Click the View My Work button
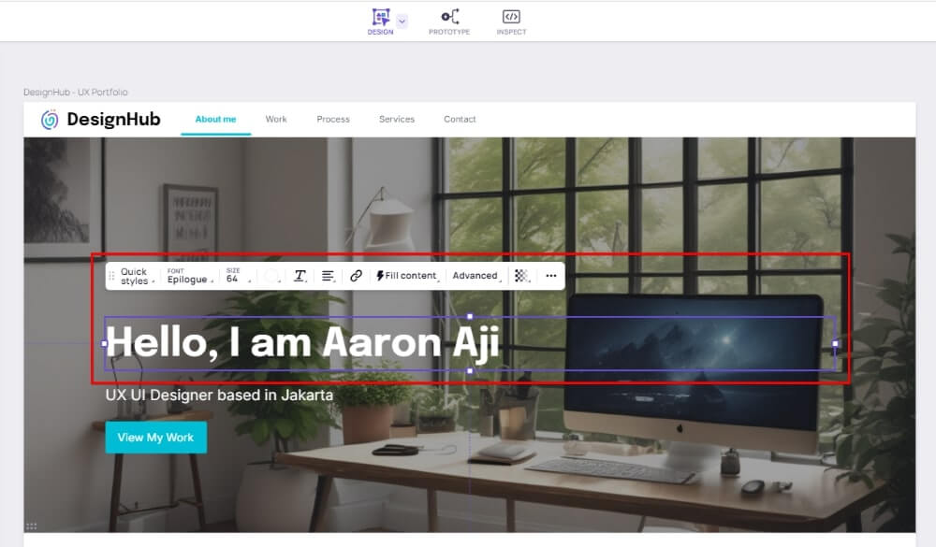 pos(155,438)
